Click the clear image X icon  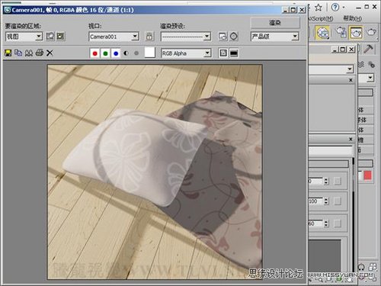(x=50, y=53)
